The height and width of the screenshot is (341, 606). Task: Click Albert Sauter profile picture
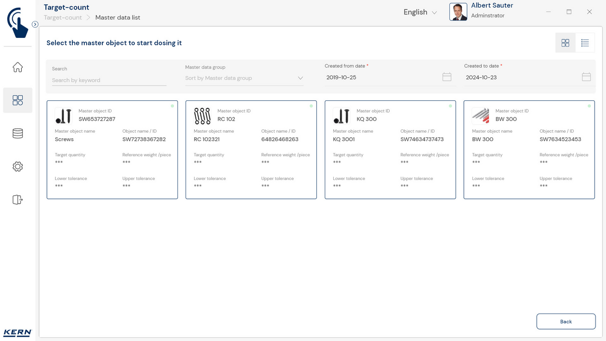(x=458, y=12)
